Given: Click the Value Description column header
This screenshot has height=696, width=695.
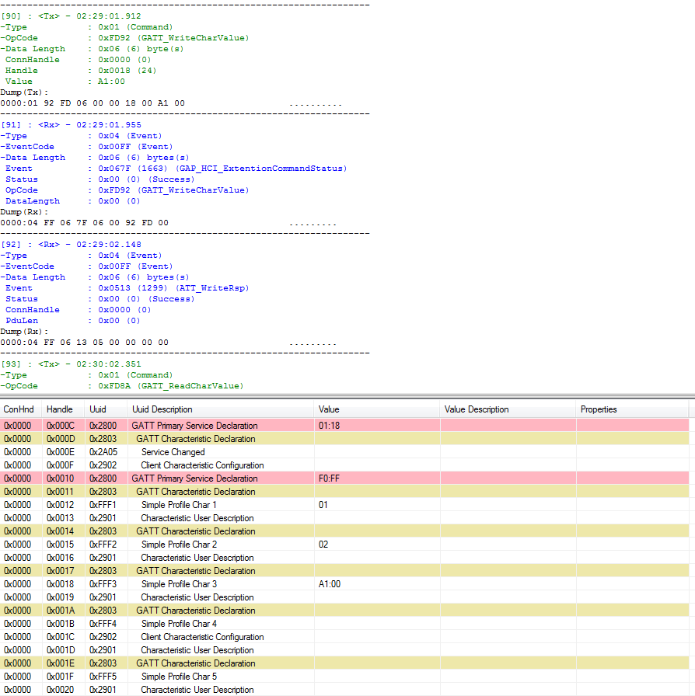Looking at the screenshot, I should (x=508, y=409).
